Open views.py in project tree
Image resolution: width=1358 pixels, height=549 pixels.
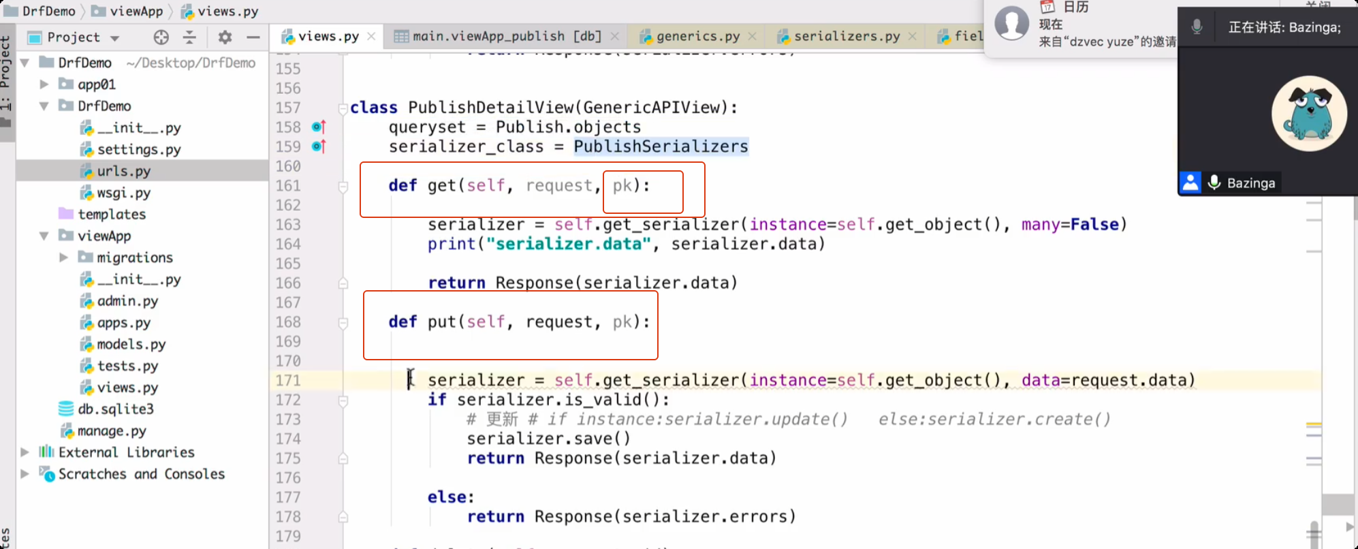coord(127,388)
